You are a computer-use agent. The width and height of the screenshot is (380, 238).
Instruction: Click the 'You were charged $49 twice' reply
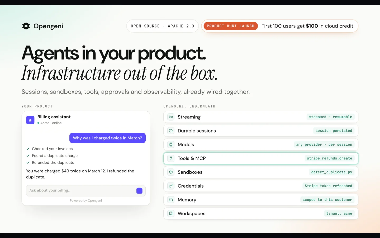click(80, 174)
